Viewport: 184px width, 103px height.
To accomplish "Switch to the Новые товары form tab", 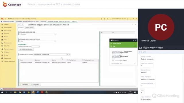I will [x=29, y=28].
